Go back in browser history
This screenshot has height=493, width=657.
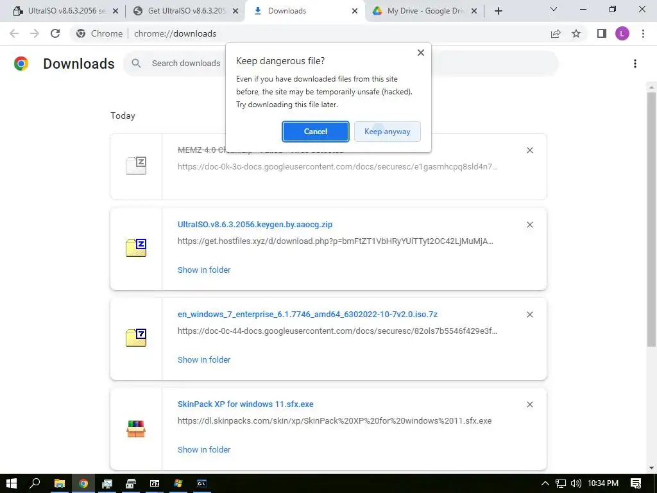[14, 33]
